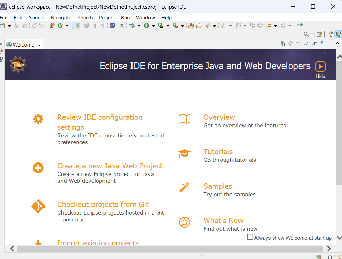Screen dimensions: 342x259
Task: Click the Save toolbar icon
Action: click(x=17, y=26)
